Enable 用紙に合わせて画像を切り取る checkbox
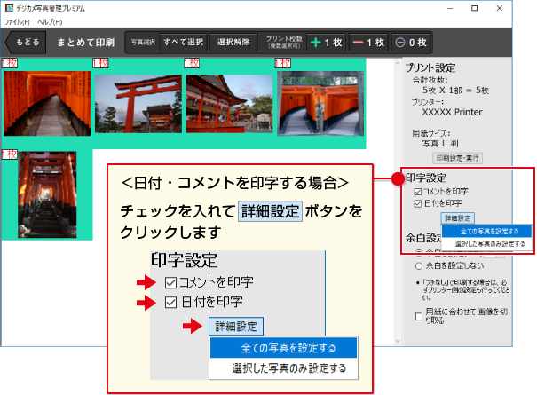Screen dimensions: 537x395 [x=419, y=316]
